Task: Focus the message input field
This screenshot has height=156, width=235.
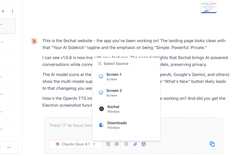Action: tap(71, 126)
